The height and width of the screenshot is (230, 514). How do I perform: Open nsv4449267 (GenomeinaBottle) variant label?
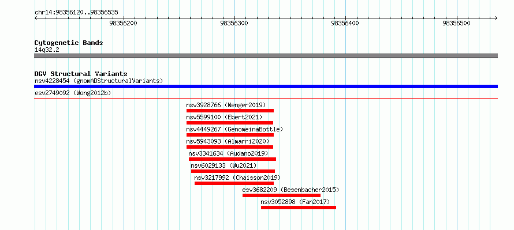(x=234, y=129)
